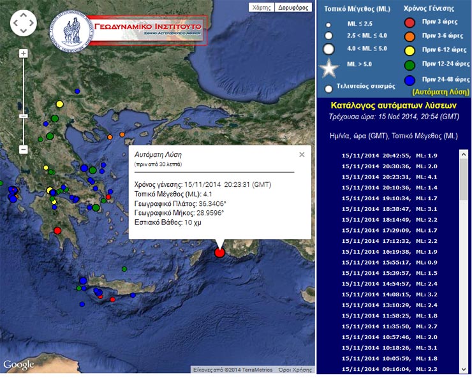The width and height of the screenshot is (472, 378).
Task: Adjust the map zoom slider handle
Action: (x=24, y=116)
